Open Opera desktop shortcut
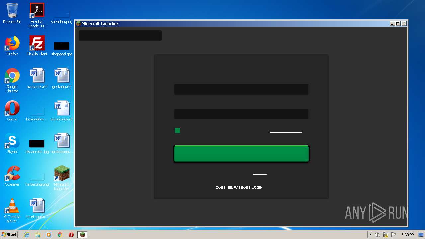Image resolution: width=425 pixels, height=239 pixels. tap(12, 111)
